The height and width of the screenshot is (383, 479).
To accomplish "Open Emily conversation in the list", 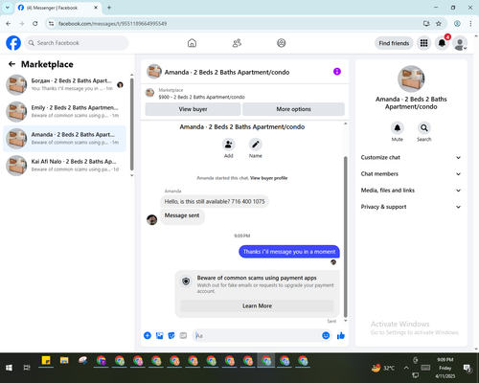I will [64, 112].
